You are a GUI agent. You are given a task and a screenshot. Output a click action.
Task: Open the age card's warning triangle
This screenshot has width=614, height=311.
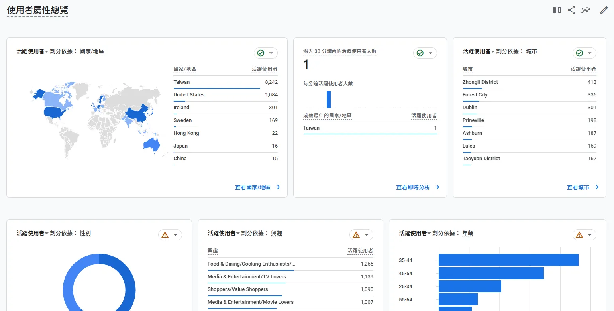pyautogui.click(x=579, y=235)
